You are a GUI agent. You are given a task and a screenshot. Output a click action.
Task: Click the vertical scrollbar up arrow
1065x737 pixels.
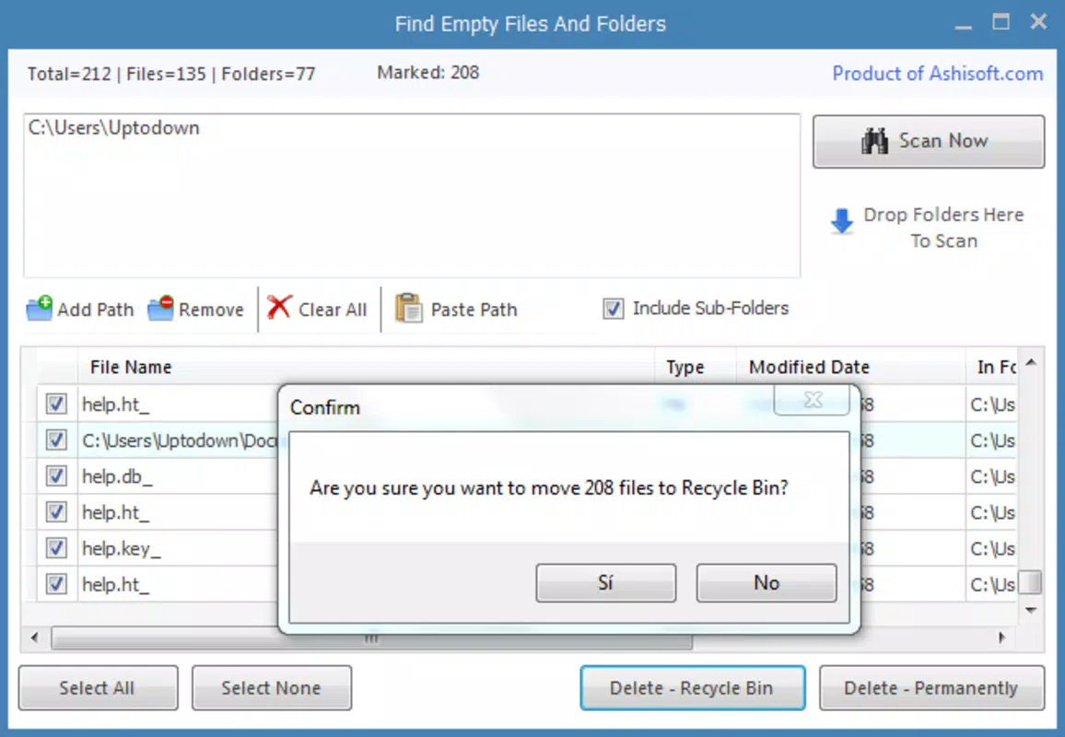click(x=1031, y=363)
